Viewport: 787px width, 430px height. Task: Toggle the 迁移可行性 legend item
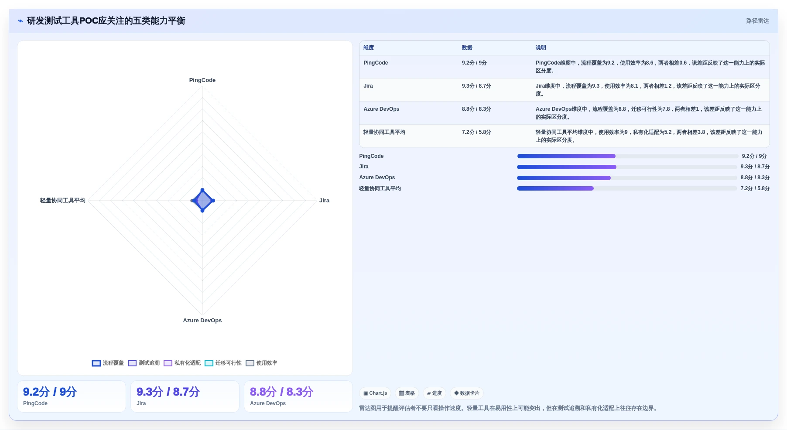(223, 363)
